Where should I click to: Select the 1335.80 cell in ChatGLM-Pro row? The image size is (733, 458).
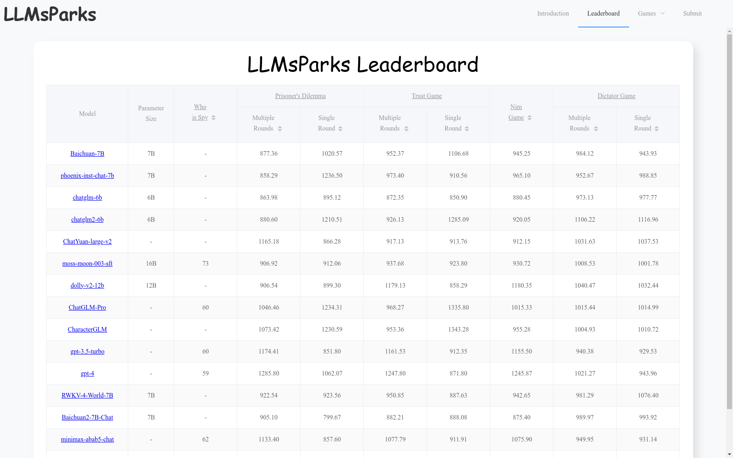click(459, 307)
